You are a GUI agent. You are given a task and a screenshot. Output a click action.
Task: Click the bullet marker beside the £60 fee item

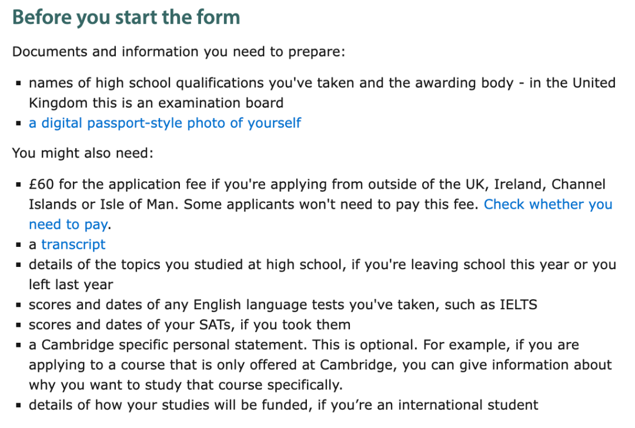(x=18, y=185)
